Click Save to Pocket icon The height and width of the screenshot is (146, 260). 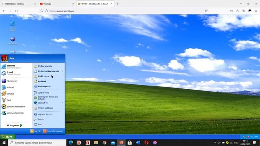(232, 11)
